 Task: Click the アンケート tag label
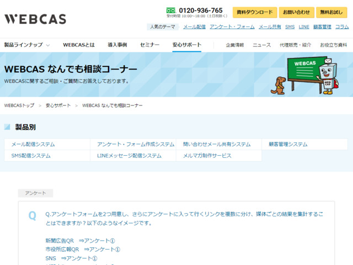point(35,193)
